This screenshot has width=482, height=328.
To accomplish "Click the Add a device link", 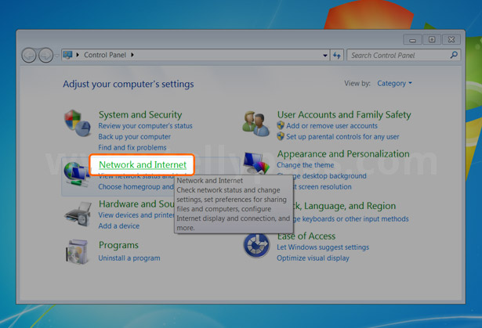I will pyautogui.click(x=118, y=225).
